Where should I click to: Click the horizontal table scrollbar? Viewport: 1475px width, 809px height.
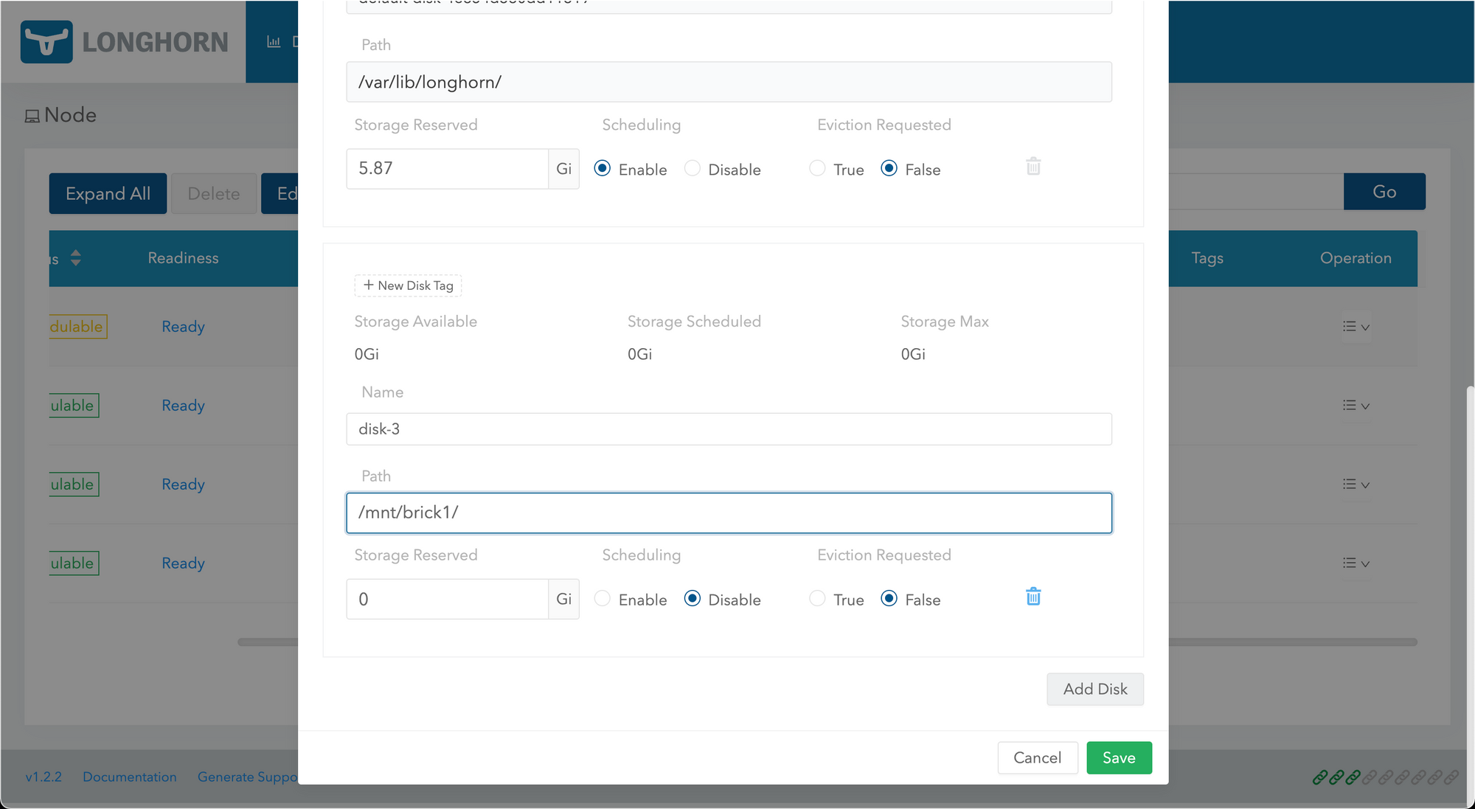1291,642
